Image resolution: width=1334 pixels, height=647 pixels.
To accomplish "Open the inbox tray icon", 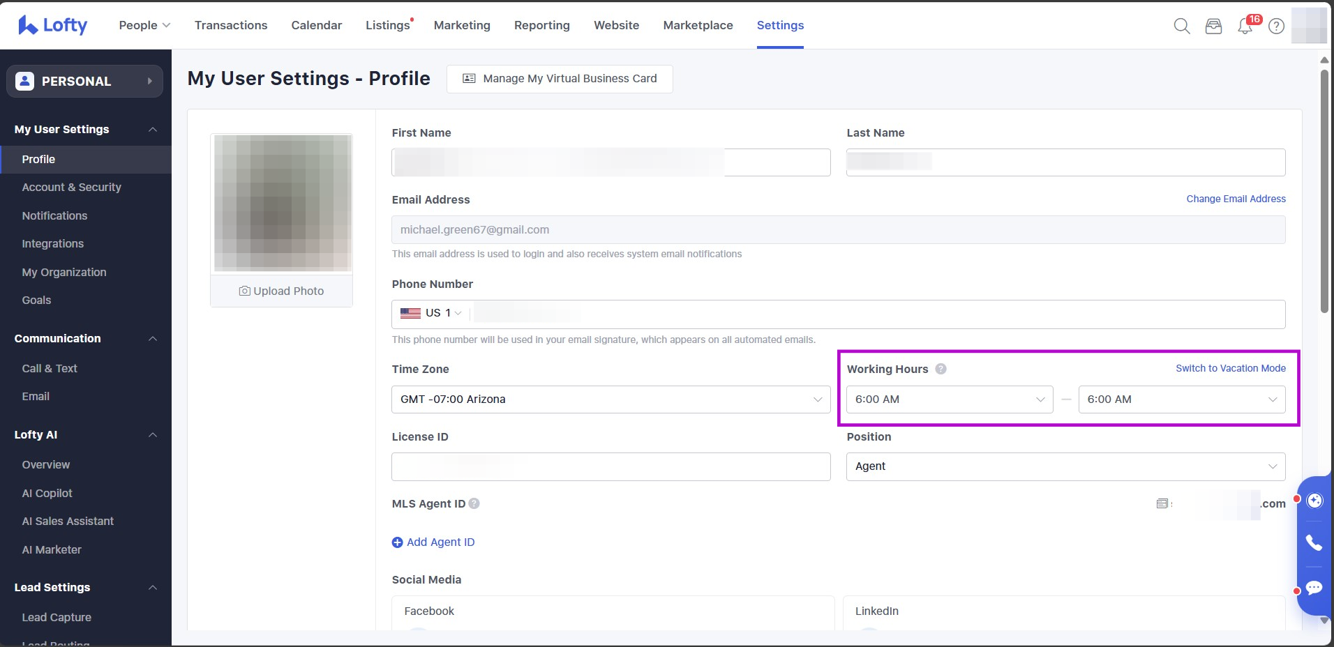I will pyautogui.click(x=1213, y=26).
